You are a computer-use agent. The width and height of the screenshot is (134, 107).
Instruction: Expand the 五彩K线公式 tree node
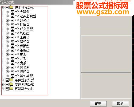point(2,89)
